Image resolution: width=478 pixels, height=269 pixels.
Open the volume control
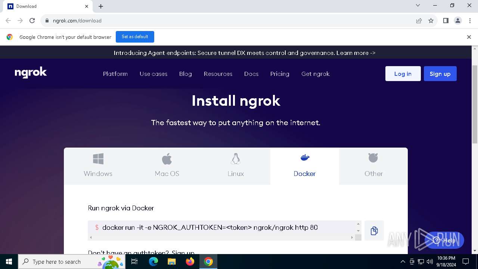pos(430,262)
